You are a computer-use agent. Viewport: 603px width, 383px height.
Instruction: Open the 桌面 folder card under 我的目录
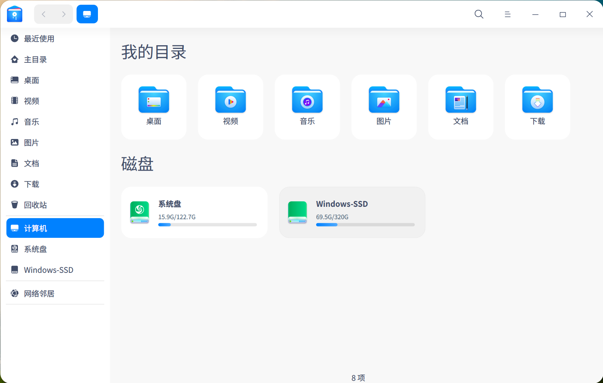pyautogui.click(x=153, y=107)
